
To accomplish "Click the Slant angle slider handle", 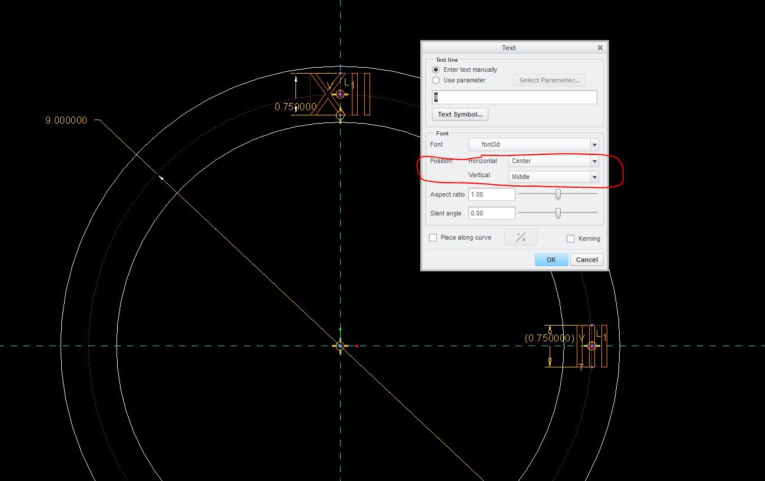I will 558,213.
